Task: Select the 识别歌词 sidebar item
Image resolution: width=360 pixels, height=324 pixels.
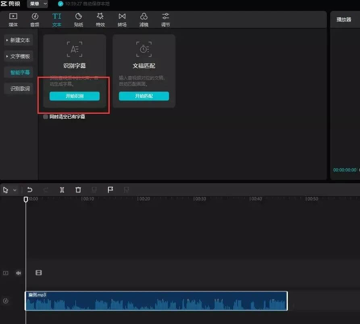Action: pos(20,88)
